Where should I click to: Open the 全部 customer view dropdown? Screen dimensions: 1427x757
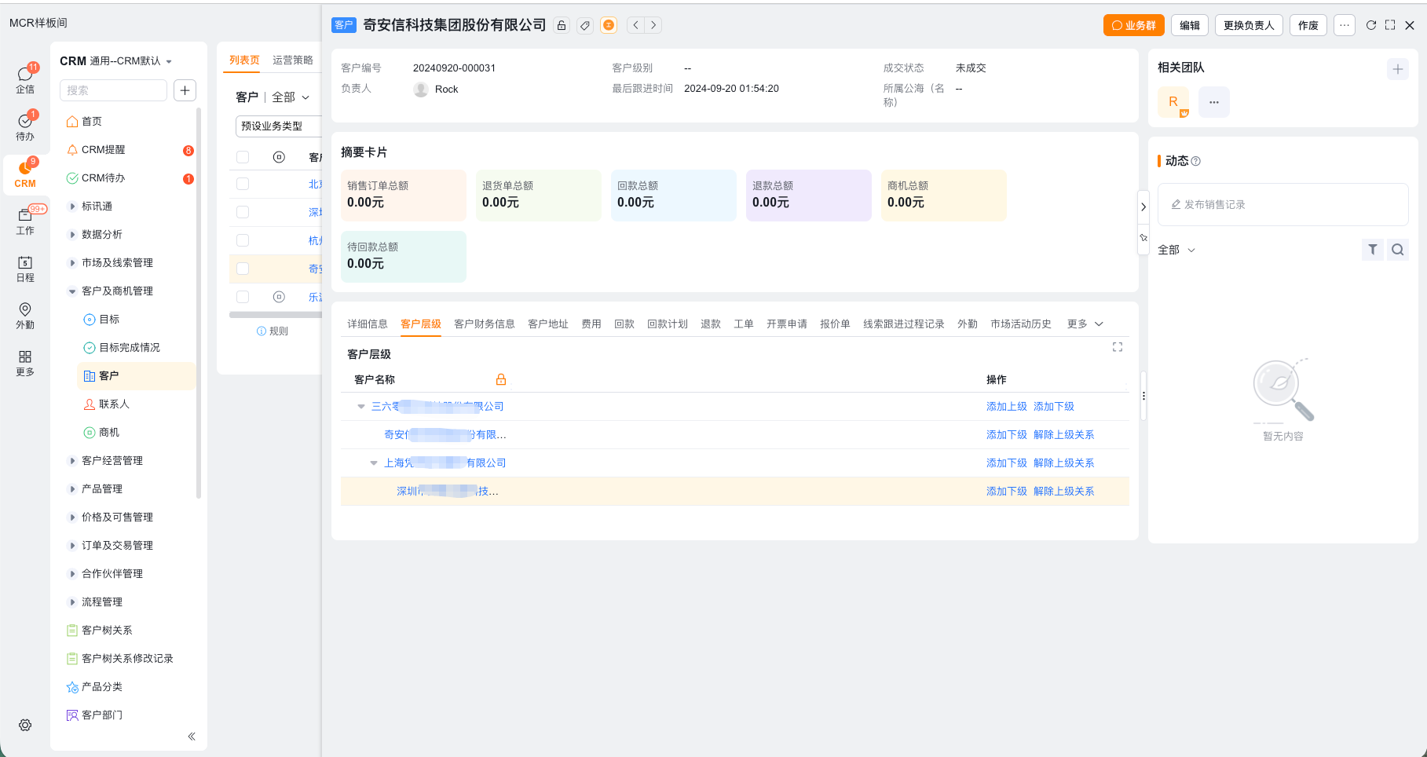(291, 97)
